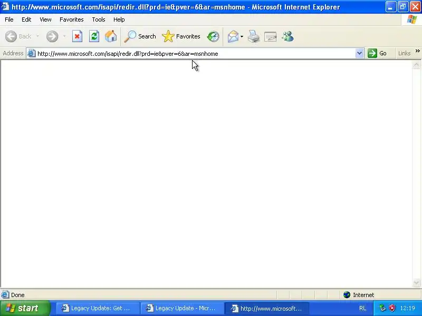This screenshot has width=422, height=316.
Task: Open the Mail button dropdown arrow
Action: point(242,36)
